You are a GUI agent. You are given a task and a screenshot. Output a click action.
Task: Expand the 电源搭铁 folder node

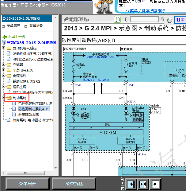[4, 76]
